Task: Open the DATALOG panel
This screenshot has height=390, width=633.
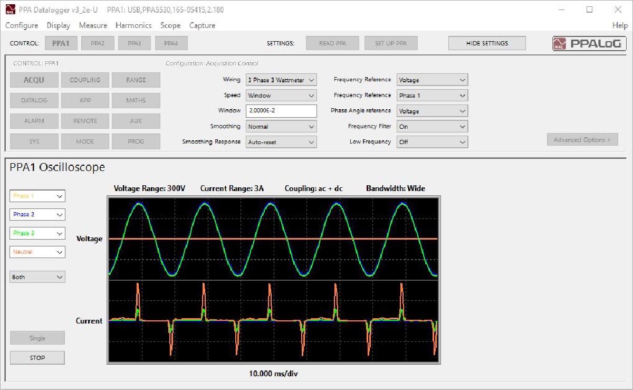Action: pos(34,100)
